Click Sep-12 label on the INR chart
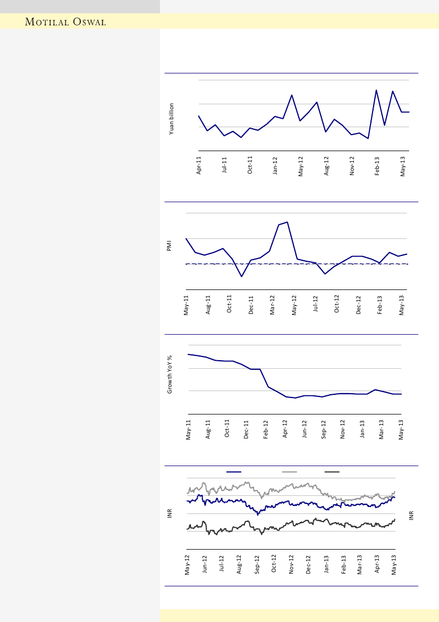This screenshot has height=622, width=439. [x=257, y=565]
